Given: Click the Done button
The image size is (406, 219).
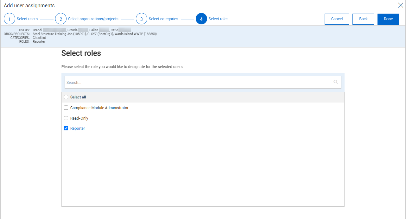Looking at the screenshot, I should (x=388, y=19).
